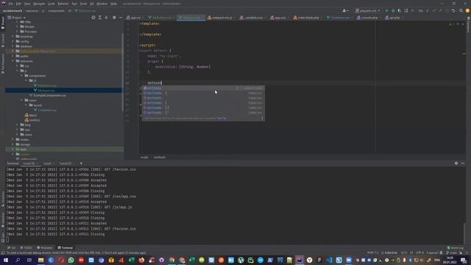The image size is (471, 265).
Task: Click the Expand All icon in Project panel header
Action: click(100, 18)
